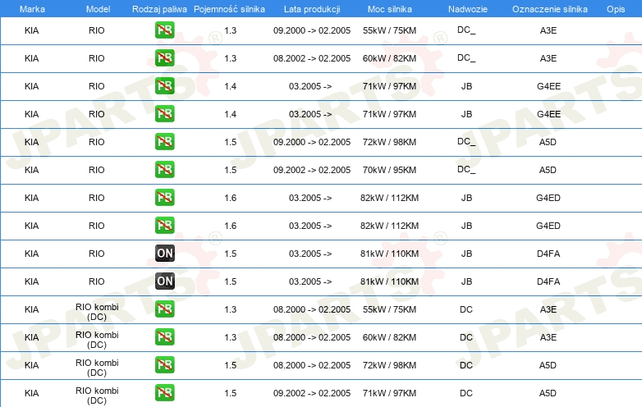Image resolution: width=642 pixels, height=407 pixels.
Task: Click petrol icon in RIO 55kW / 75KM DC_ row
Action: (164, 30)
